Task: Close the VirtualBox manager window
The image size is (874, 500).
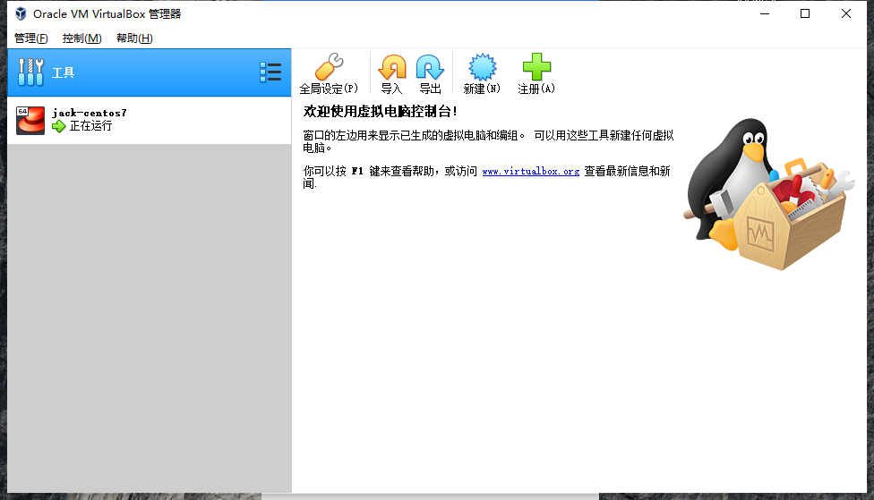Action: point(846,13)
